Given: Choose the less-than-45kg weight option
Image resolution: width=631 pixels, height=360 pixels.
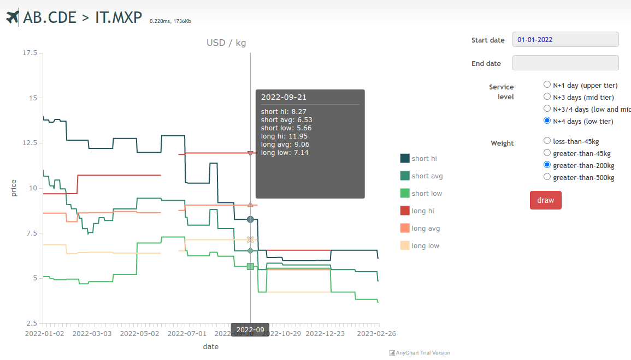Looking at the screenshot, I should 547,141.
